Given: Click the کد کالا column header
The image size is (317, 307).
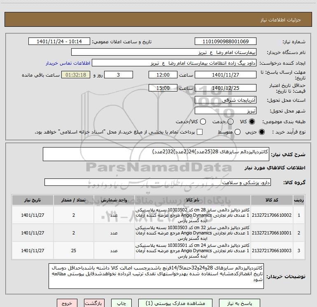Looking at the screenshot, I should [272, 200].
